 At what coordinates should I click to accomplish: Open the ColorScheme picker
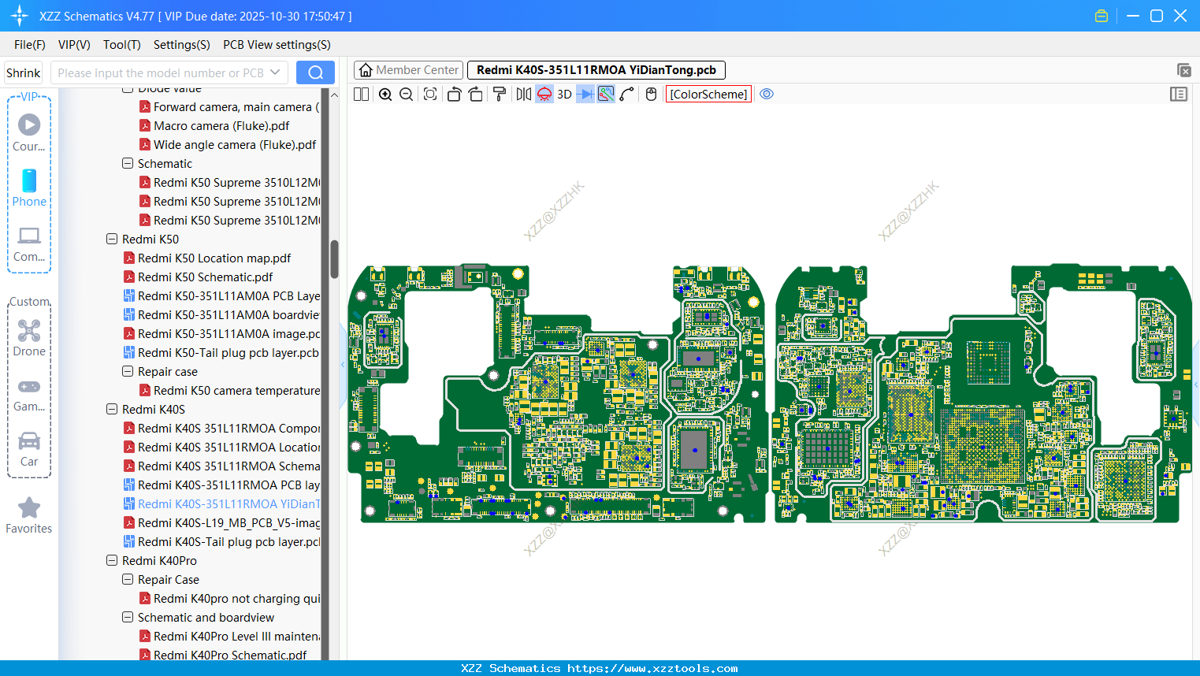click(x=708, y=94)
